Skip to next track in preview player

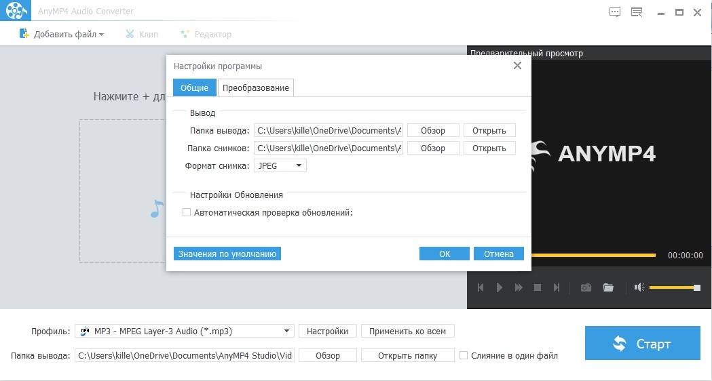pos(557,287)
